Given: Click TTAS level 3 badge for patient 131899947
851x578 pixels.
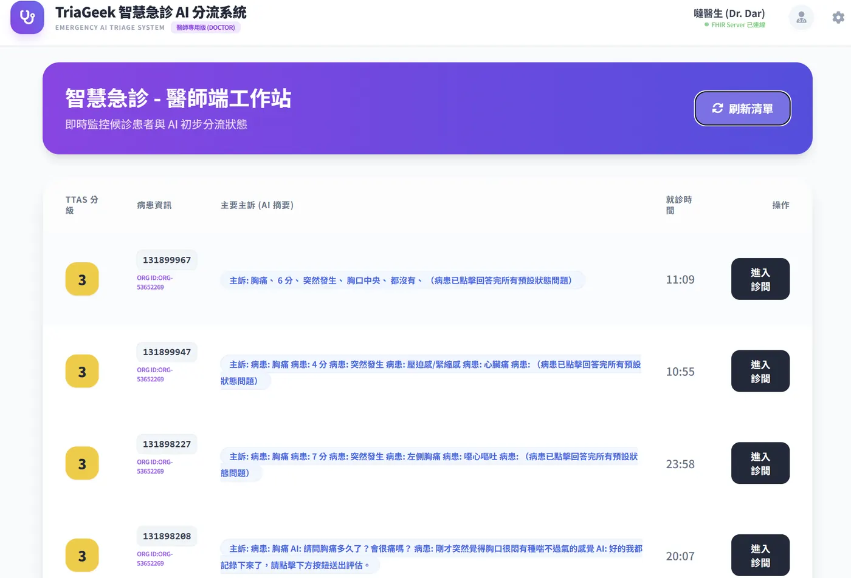Looking at the screenshot, I should point(82,371).
